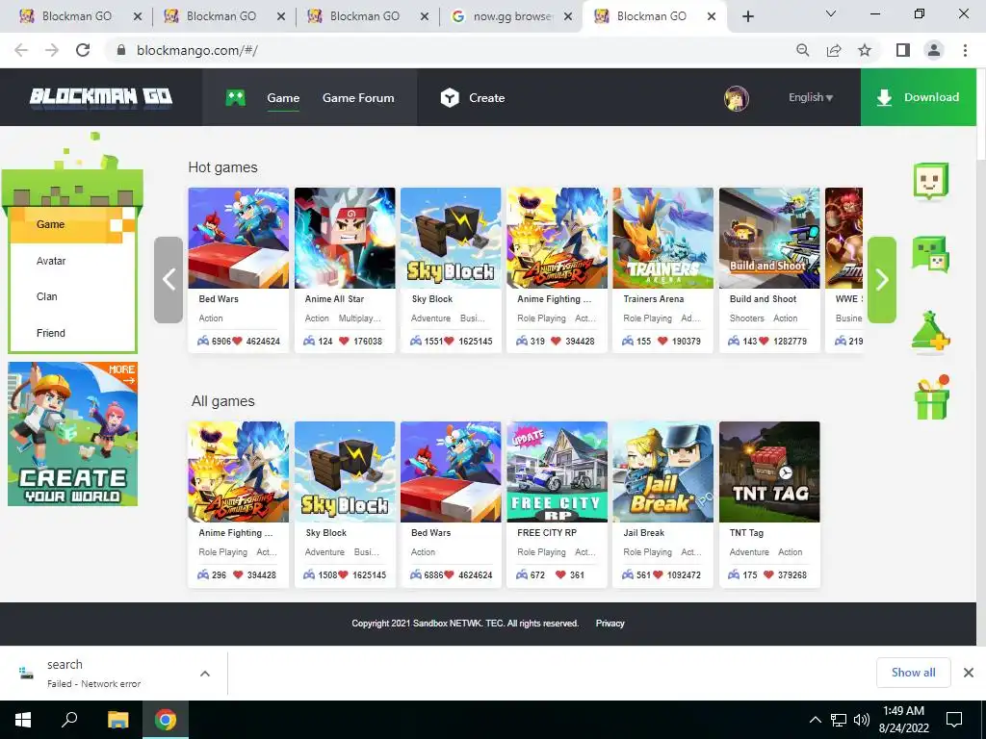The image size is (986, 739).
Task: Show hidden system tray icons
Action: (x=815, y=720)
